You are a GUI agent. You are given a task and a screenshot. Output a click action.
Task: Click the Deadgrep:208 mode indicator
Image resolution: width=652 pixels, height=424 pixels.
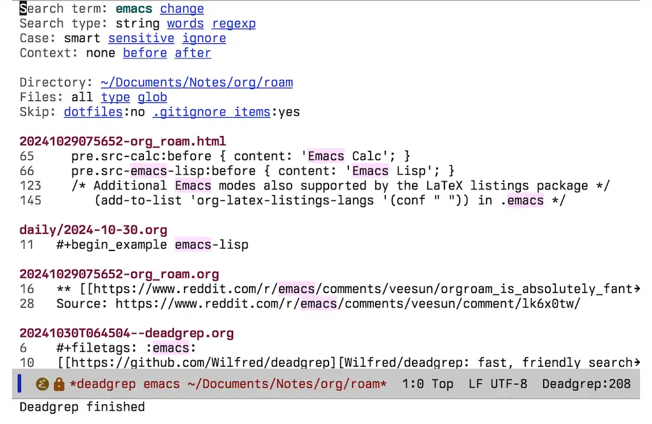point(586,384)
